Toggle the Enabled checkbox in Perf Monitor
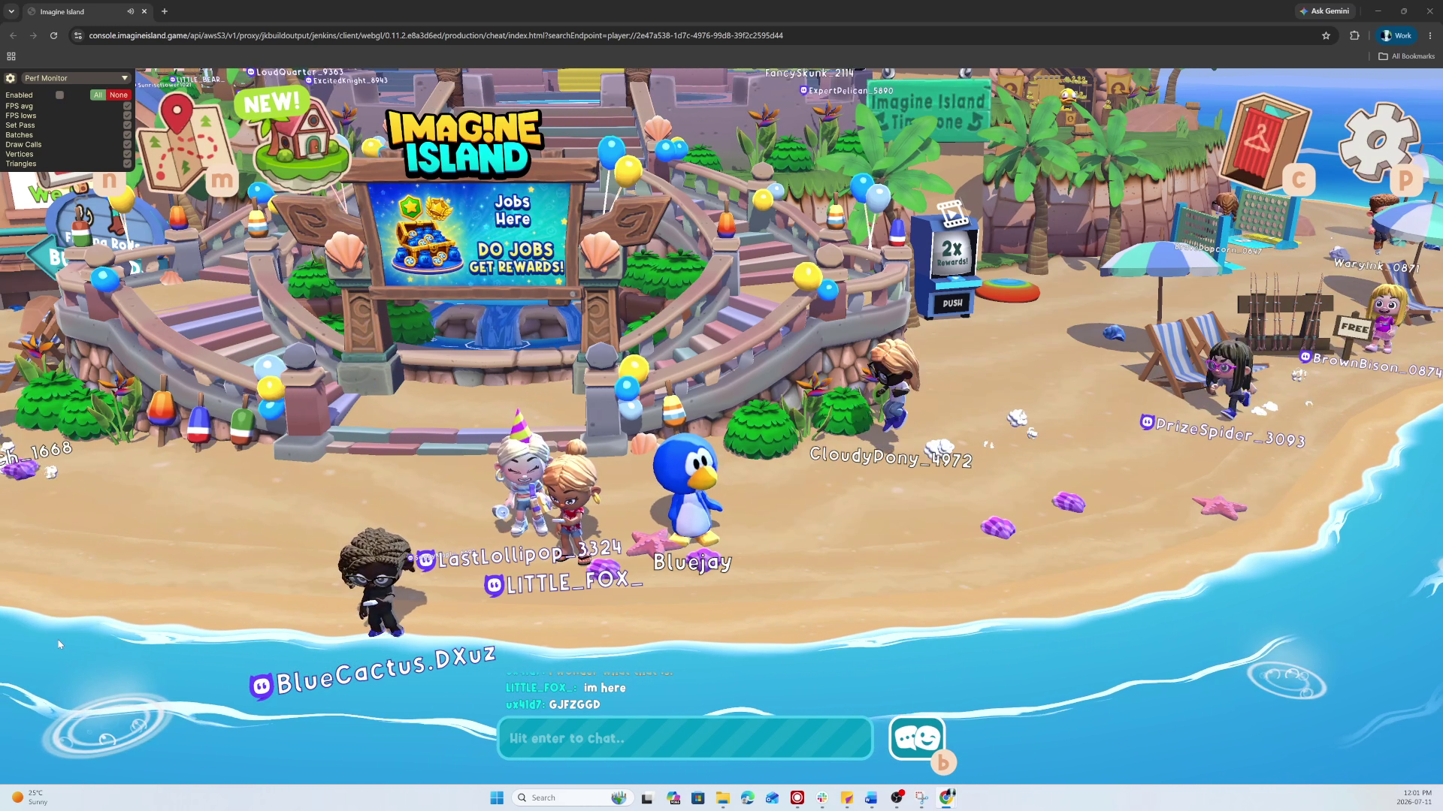 pyautogui.click(x=59, y=95)
